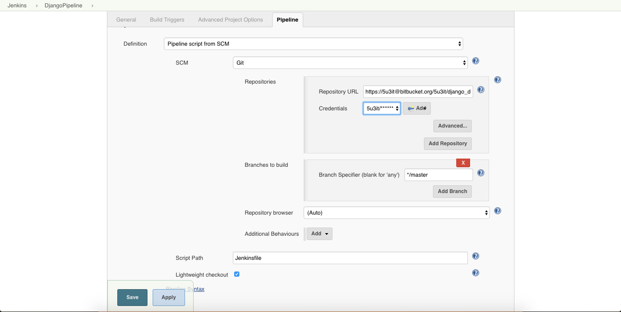
Task: Open Repository browser (Auto) dropdown
Action: [x=397, y=213]
